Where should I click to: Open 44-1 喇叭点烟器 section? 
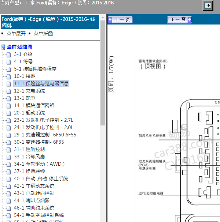pyautogui.click(x=32, y=201)
